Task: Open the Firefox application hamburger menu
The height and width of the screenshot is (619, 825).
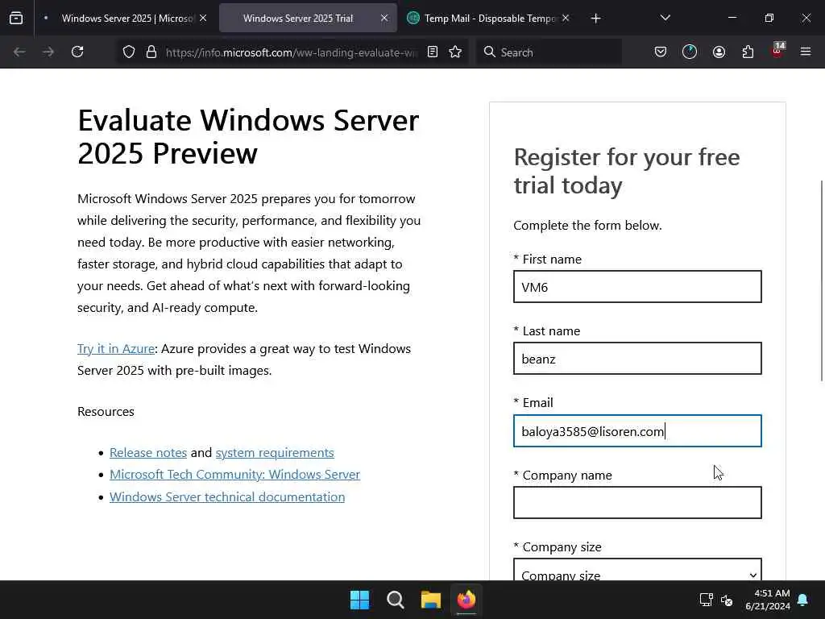Action: tap(806, 52)
